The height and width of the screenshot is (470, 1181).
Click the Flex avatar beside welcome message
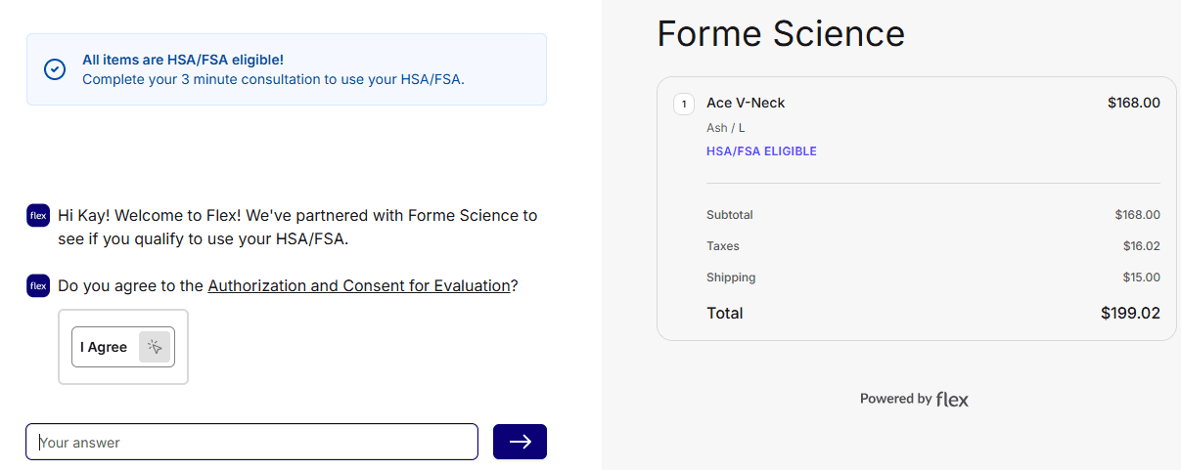pyautogui.click(x=38, y=215)
